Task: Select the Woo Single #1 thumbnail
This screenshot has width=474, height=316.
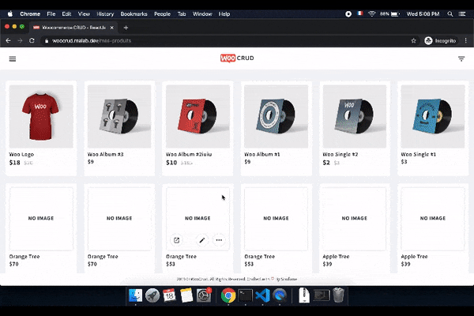Action: (x=433, y=116)
